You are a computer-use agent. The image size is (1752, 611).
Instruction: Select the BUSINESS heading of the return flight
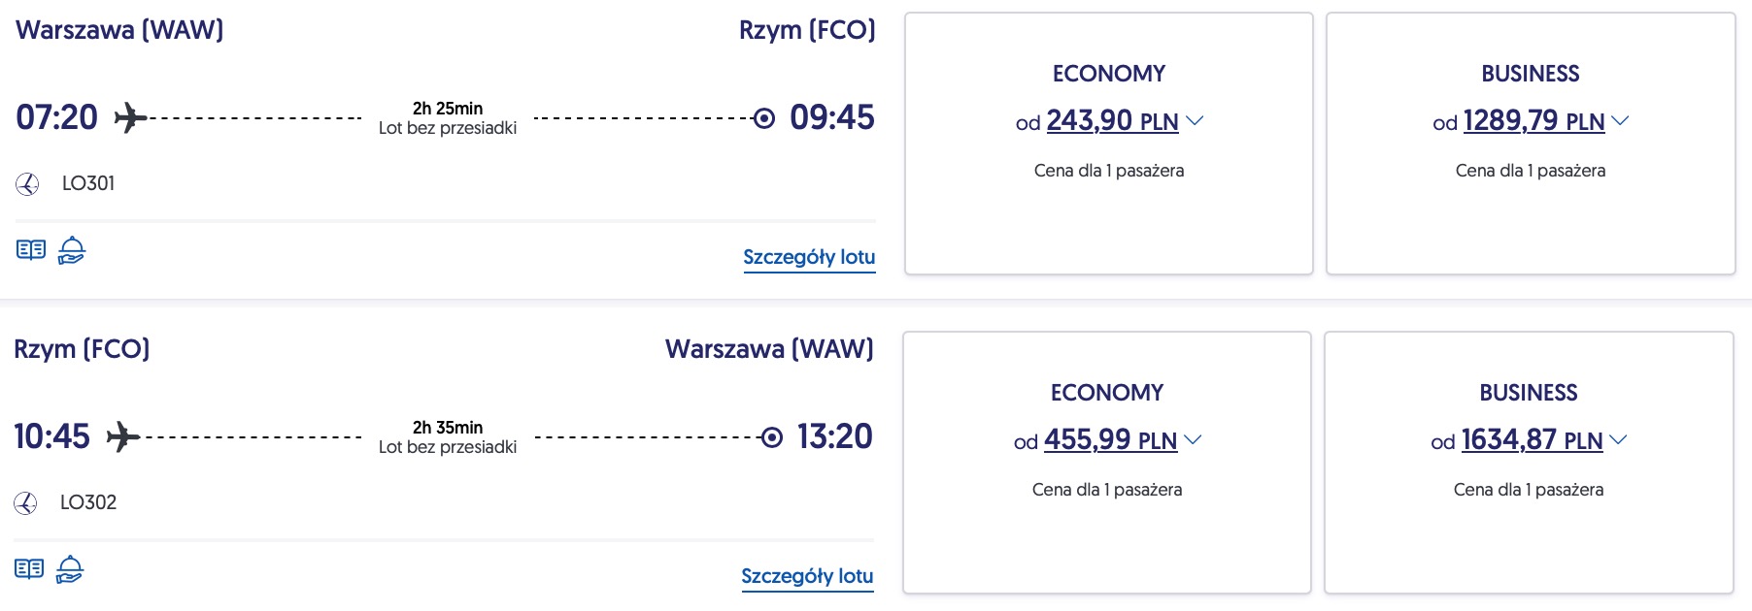click(1529, 393)
